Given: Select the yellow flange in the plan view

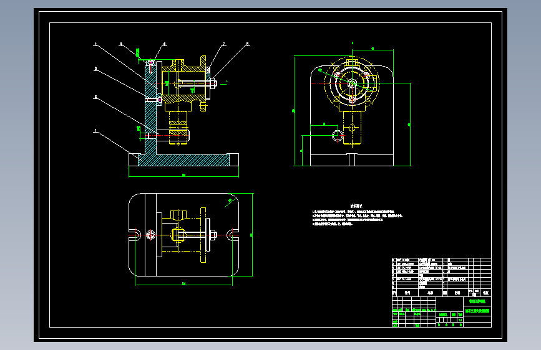Looking at the screenshot, I should click(203, 235).
